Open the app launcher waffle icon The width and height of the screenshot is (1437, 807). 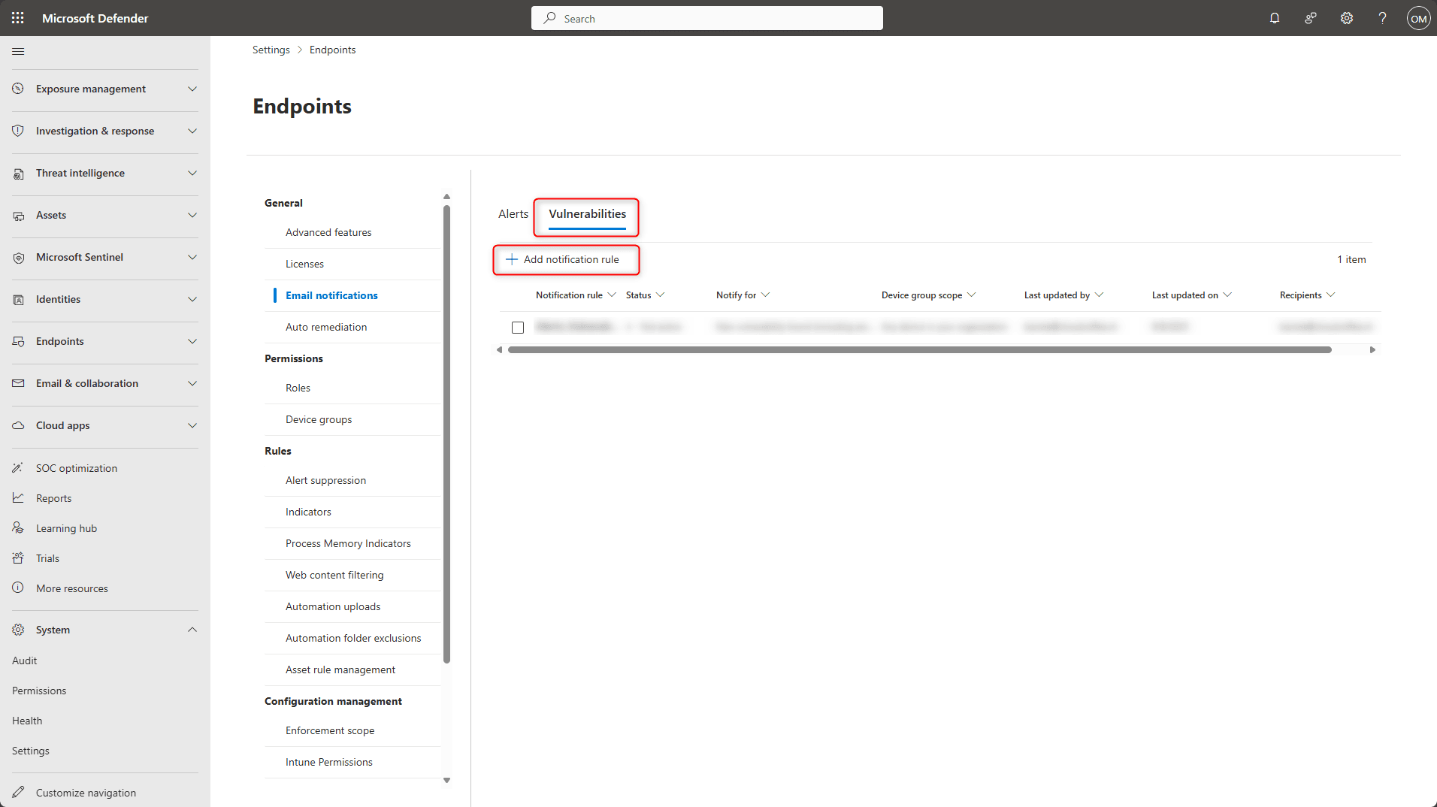(x=18, y=18)
